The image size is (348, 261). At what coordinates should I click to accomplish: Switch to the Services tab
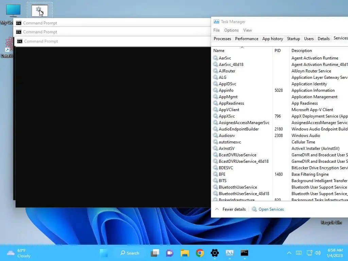[340, 38]
